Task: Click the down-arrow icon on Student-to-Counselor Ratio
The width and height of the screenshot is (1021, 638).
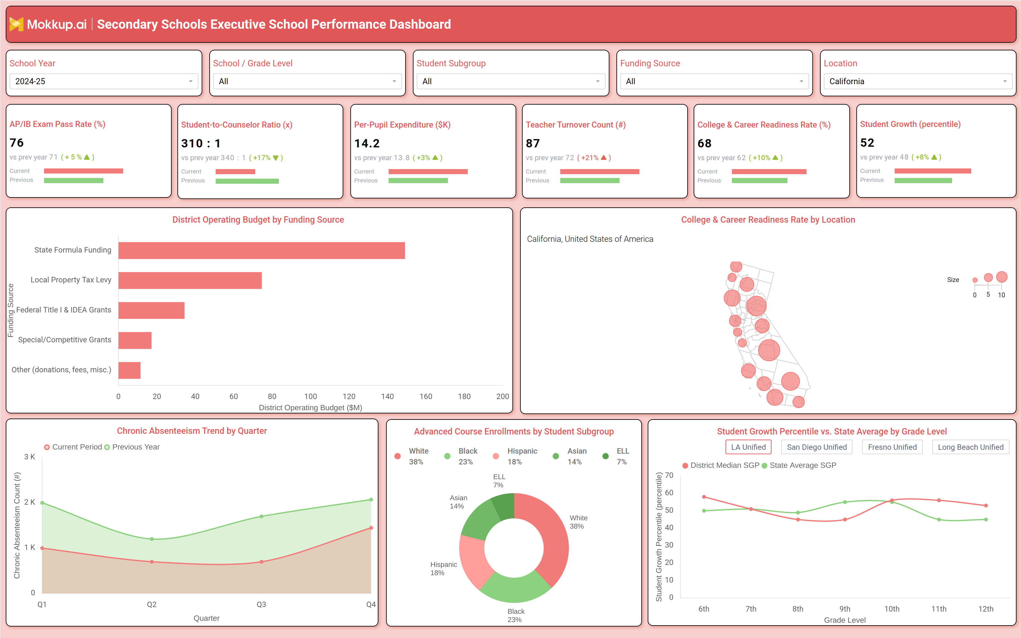Action: click(x=275, y=158)
